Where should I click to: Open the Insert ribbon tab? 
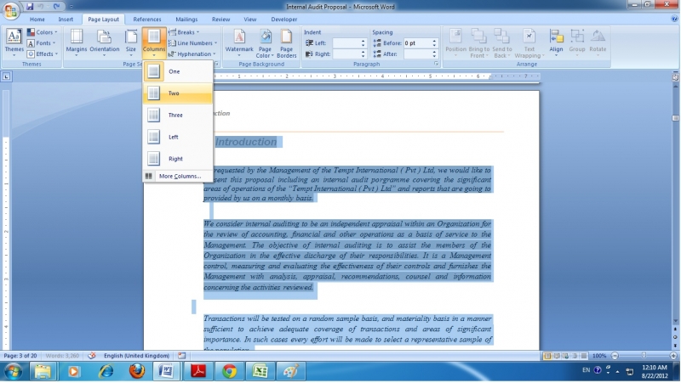(x=66, y=19)
